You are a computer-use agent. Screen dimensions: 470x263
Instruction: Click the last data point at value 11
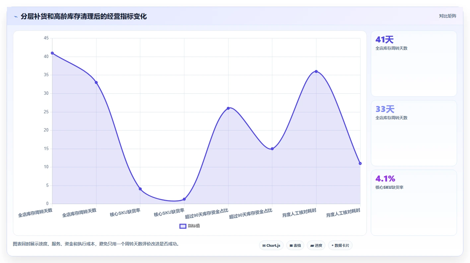360,163
